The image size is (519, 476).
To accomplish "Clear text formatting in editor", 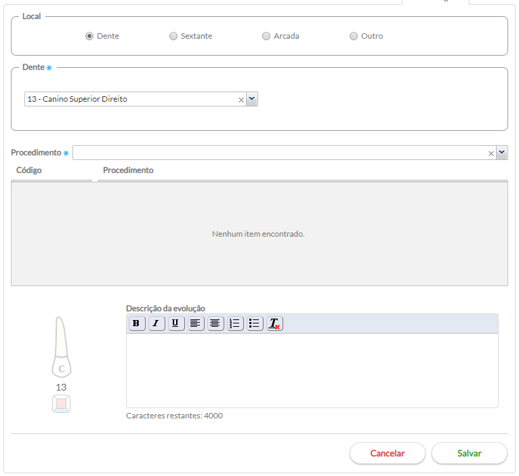I will click(x=274, y=323).
